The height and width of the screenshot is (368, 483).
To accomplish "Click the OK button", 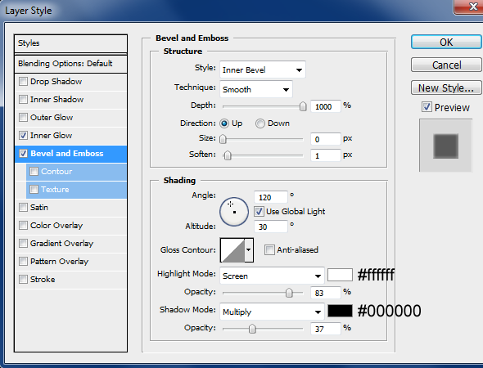I will coord(446,43).
